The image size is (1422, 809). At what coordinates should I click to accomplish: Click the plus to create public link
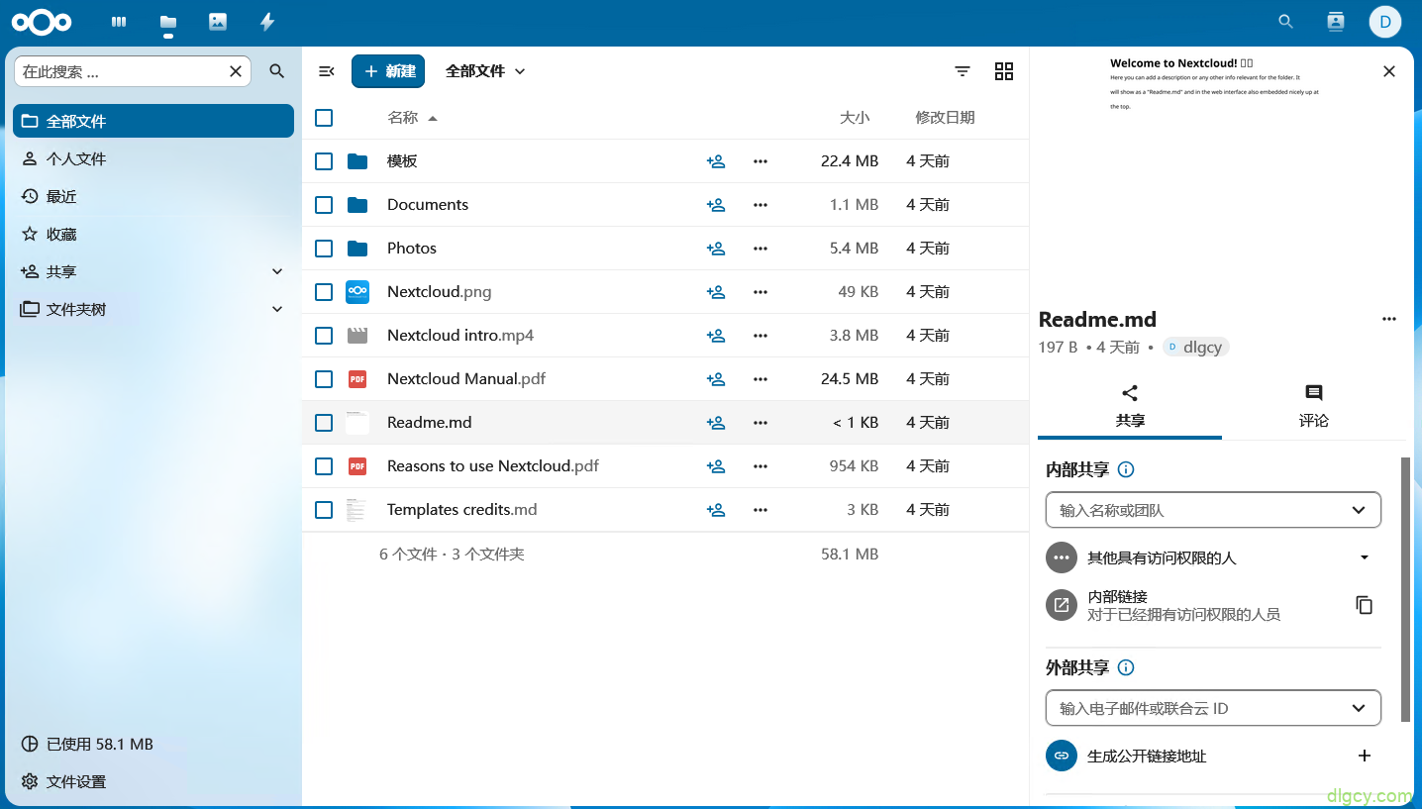pyautogui.click(x=1365, y=756)
